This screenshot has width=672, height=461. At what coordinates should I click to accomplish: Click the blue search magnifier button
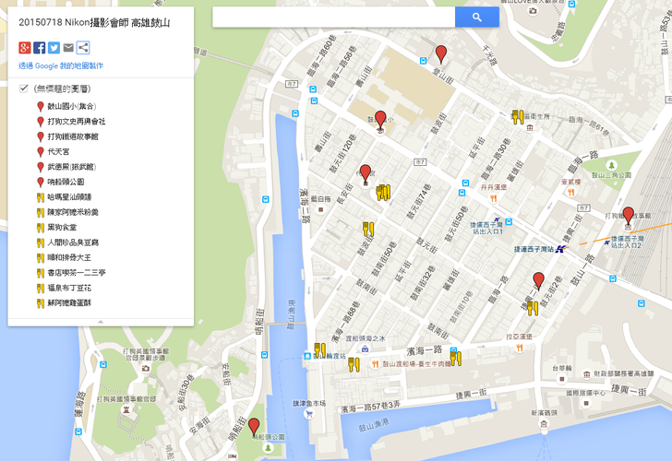(477, 18)
